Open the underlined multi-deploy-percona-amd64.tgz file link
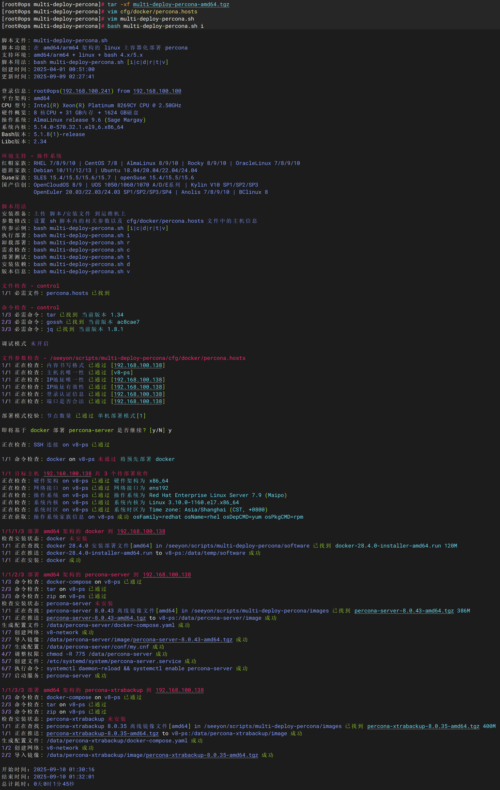Viewport: 500px width, 790px height. click(181, 5)
